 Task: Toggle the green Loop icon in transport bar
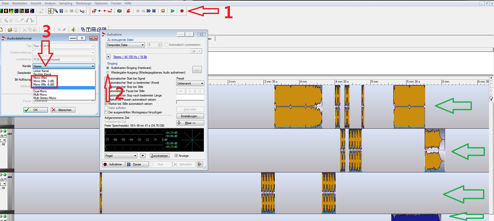(119, 11)
